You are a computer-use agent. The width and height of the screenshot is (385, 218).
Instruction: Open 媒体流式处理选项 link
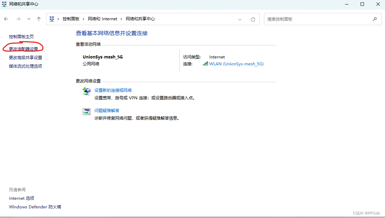tap(26, 66)
